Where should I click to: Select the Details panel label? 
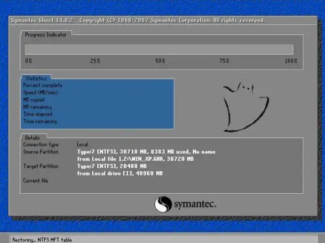32,138
